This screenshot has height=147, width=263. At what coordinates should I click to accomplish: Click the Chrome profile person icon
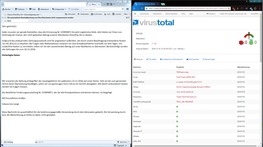click(247, 1)
